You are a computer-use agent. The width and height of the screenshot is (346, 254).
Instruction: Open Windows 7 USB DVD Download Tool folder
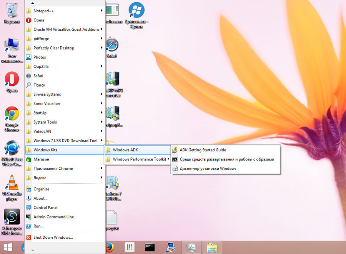point(65,141)
